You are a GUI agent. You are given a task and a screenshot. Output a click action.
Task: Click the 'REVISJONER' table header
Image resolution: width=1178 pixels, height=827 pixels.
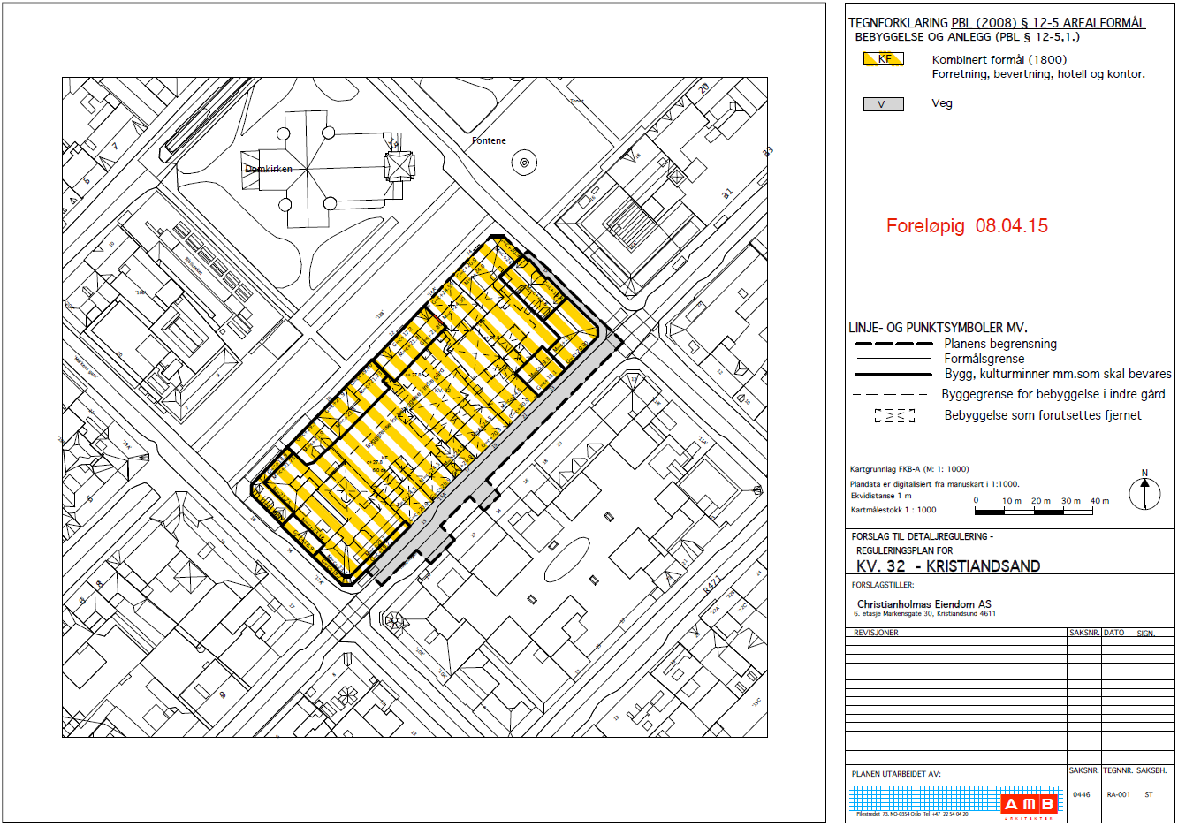[876, 633]
